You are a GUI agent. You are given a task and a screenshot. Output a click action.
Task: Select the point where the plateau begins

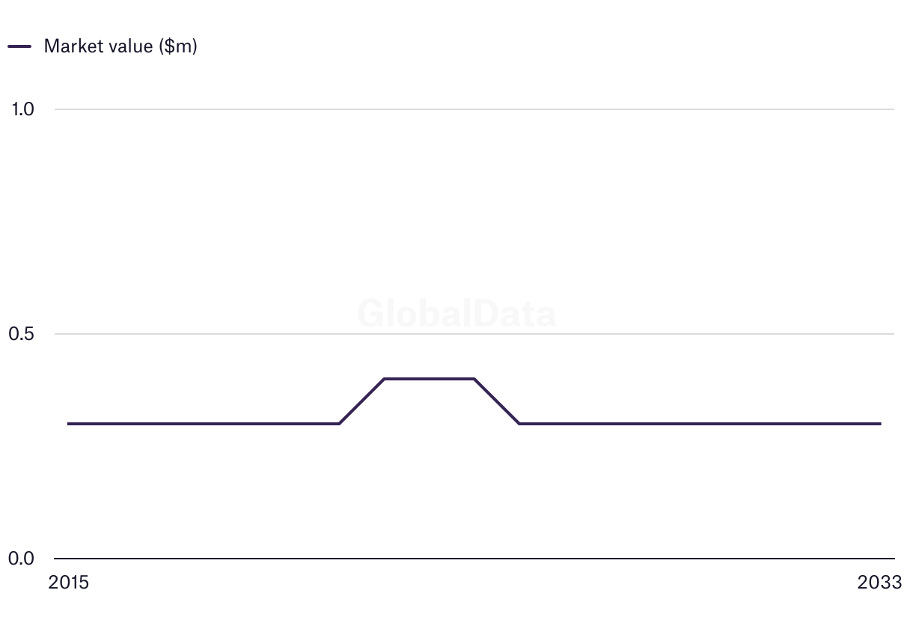(385, 379)
